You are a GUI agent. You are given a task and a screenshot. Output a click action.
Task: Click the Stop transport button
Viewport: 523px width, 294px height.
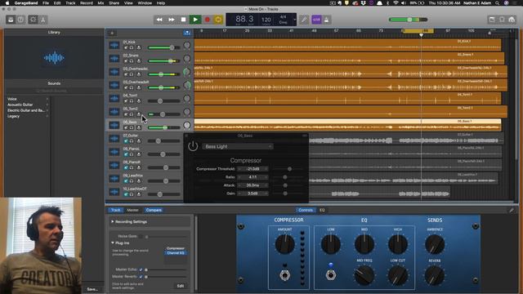coord(183,20)
